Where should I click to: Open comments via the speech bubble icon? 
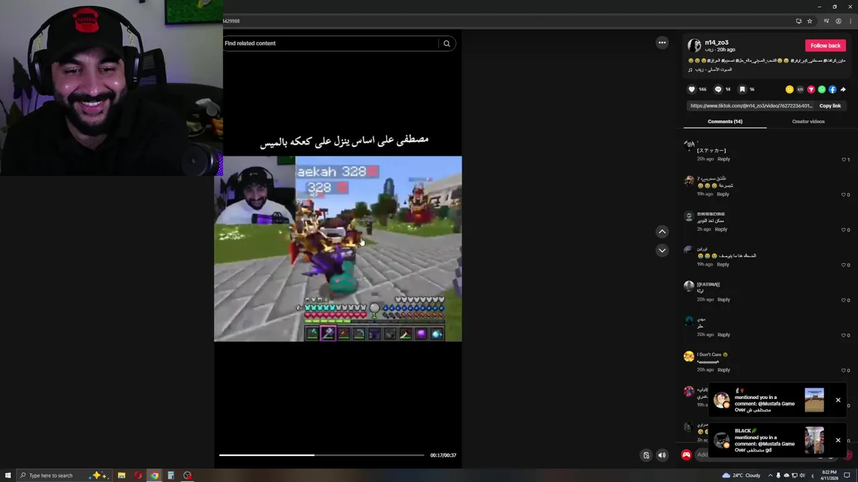pyautogui.click(x=718, y=89)
